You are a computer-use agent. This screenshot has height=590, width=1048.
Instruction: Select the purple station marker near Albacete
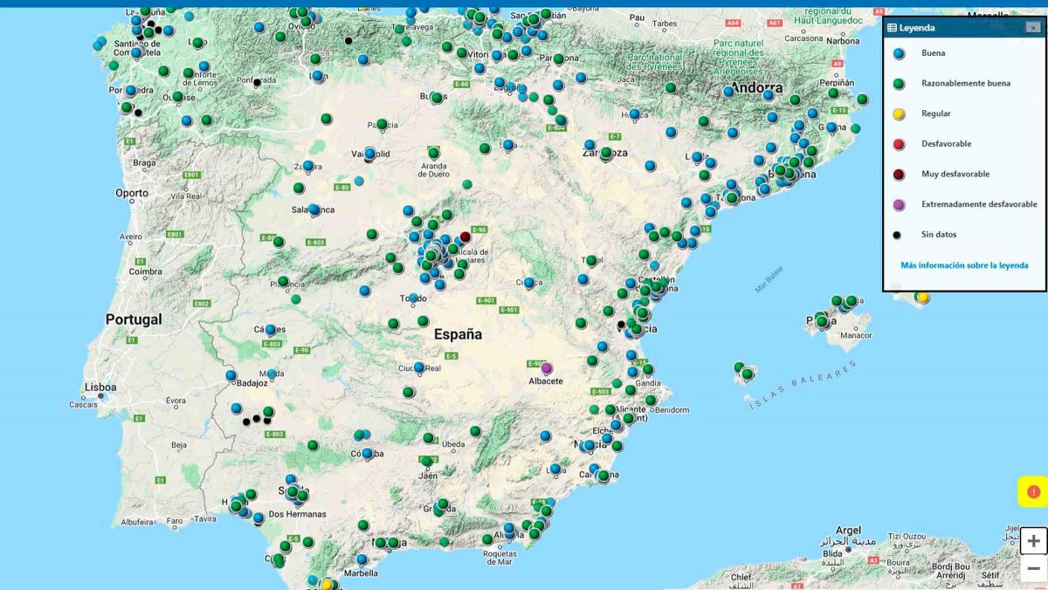[547, 367]
